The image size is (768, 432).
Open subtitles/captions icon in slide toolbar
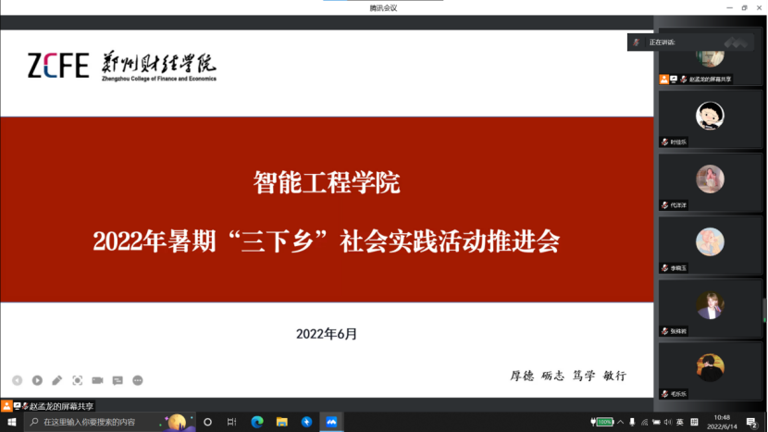coord(118,380)
